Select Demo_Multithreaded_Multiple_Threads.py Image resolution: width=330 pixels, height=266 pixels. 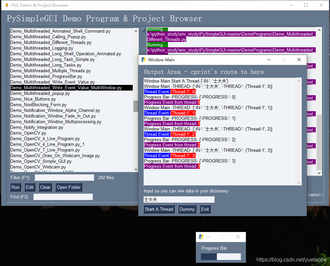coord(71,71)
